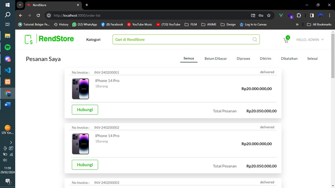Open the Kategori menu
The height and width of the screenshot is (188, 335).
click(x=93, y=40)
